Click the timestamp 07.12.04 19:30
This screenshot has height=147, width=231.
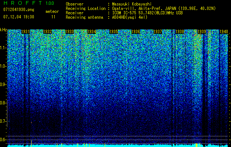[19, 17]
